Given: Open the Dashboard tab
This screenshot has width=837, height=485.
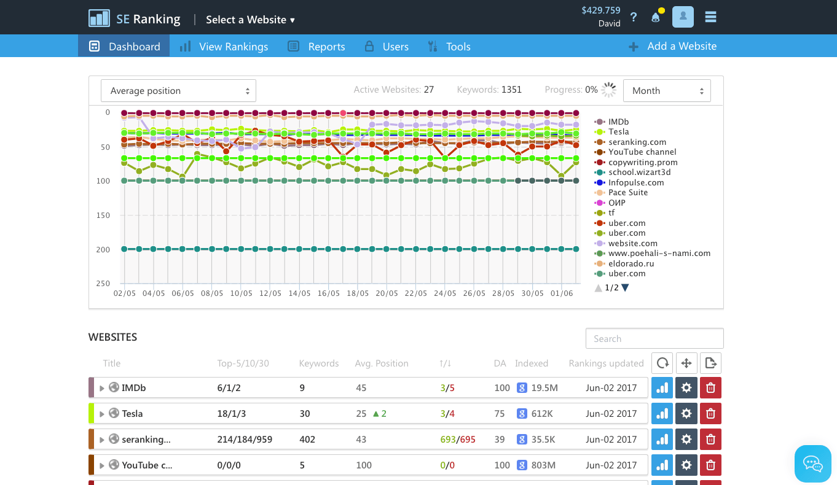Looking at the screenshot, I should [x=124, y=46].
